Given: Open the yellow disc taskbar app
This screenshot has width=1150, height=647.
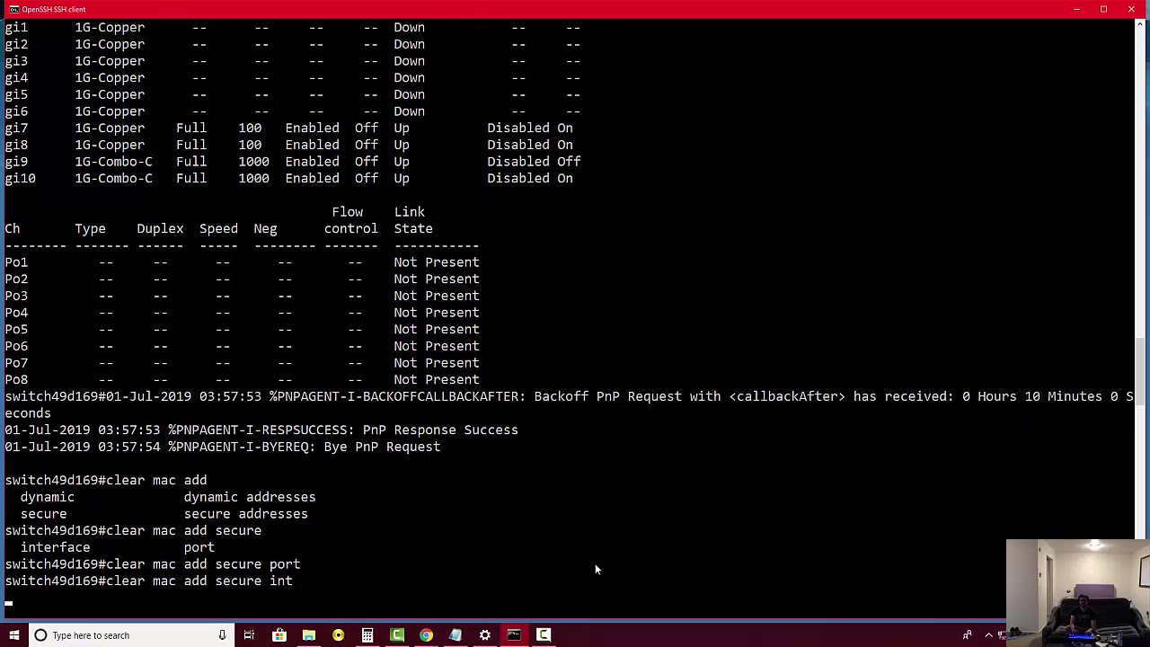Looking at the screenshot, I should point(338,635).
